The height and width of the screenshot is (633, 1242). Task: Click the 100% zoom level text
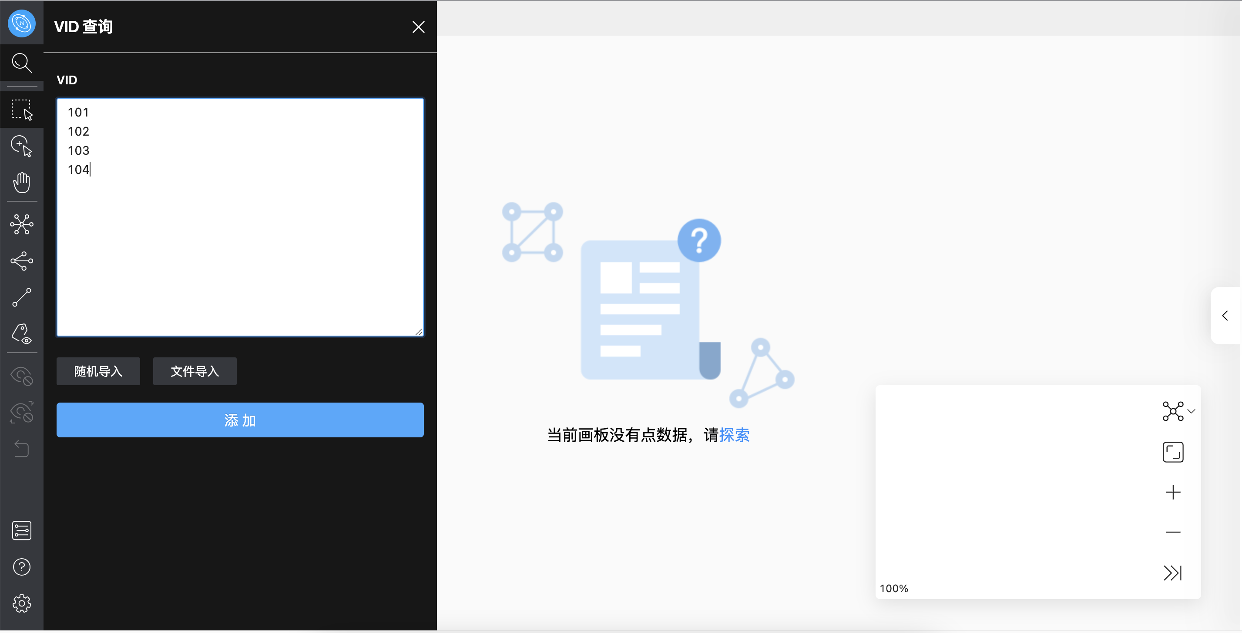coord(893,588)
